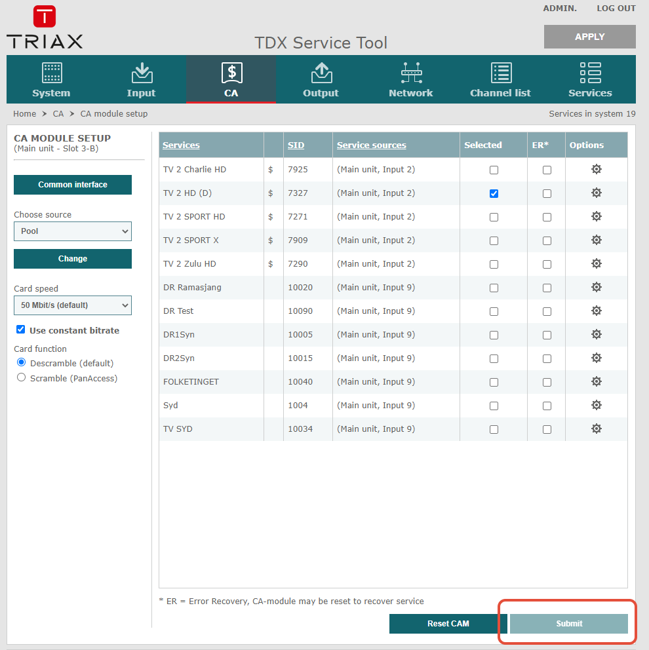
Task: Select TV 2 Charlie HD checkbox
Action: (494, 170)
